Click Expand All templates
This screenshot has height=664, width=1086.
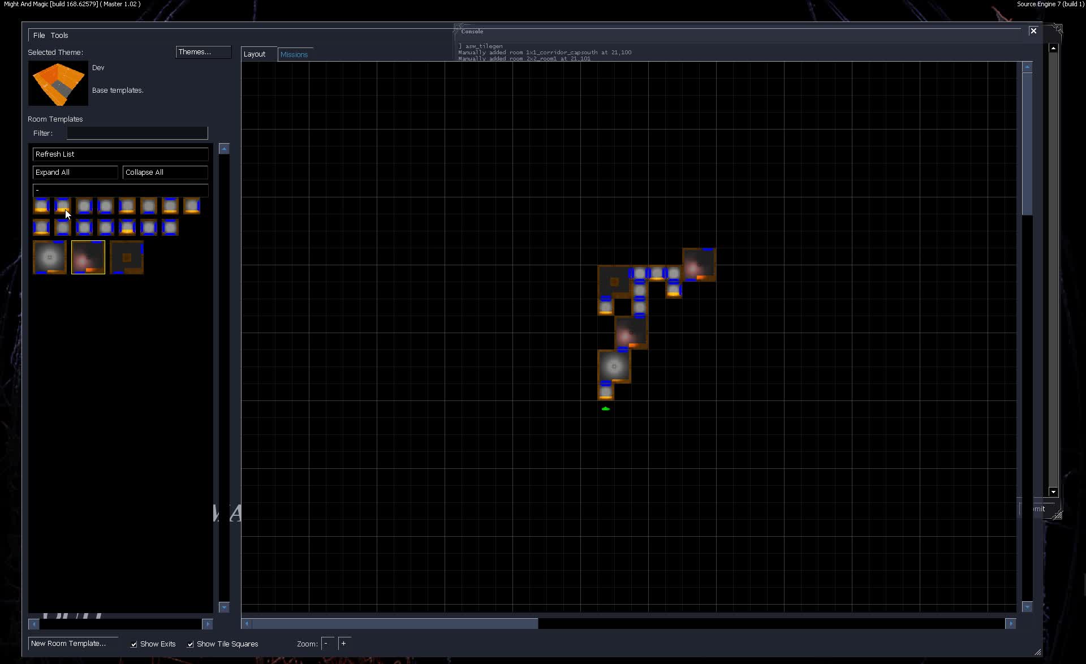tap(75, 172)
